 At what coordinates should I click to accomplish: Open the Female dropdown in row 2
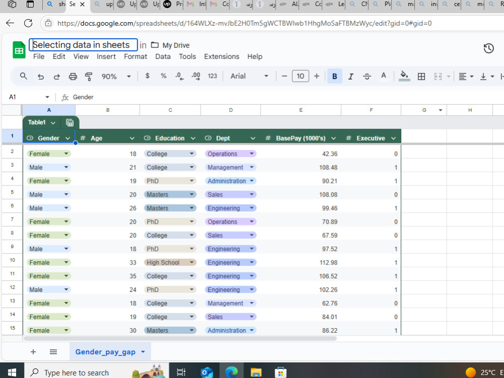click(67, 153)
